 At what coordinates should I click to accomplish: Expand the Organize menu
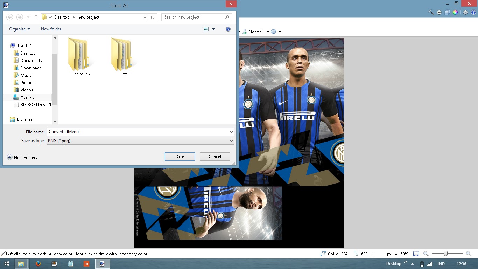[20, 29]
